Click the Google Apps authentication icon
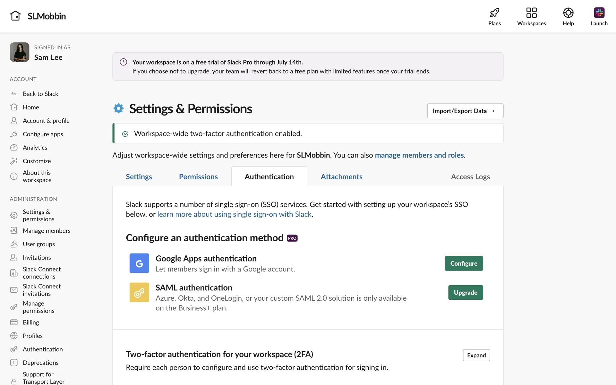 [x=139, y=263]
